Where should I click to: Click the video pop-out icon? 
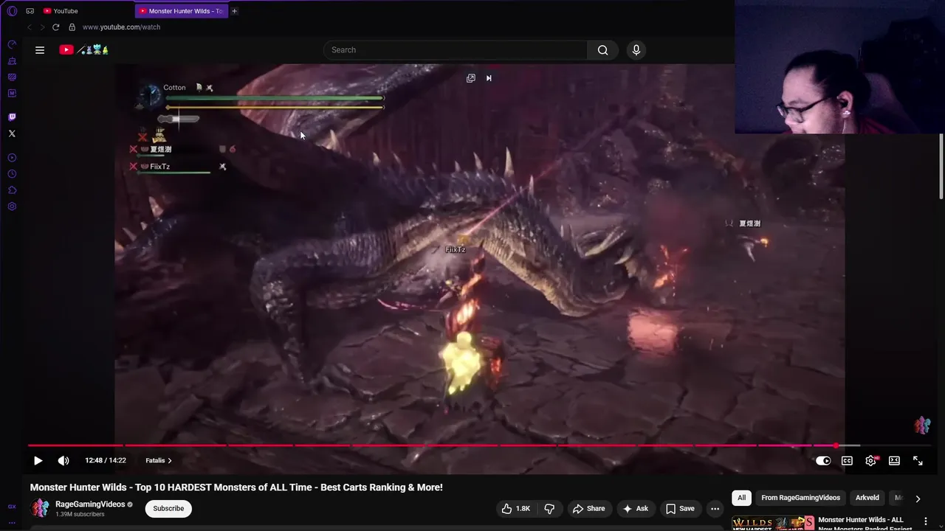471,78
